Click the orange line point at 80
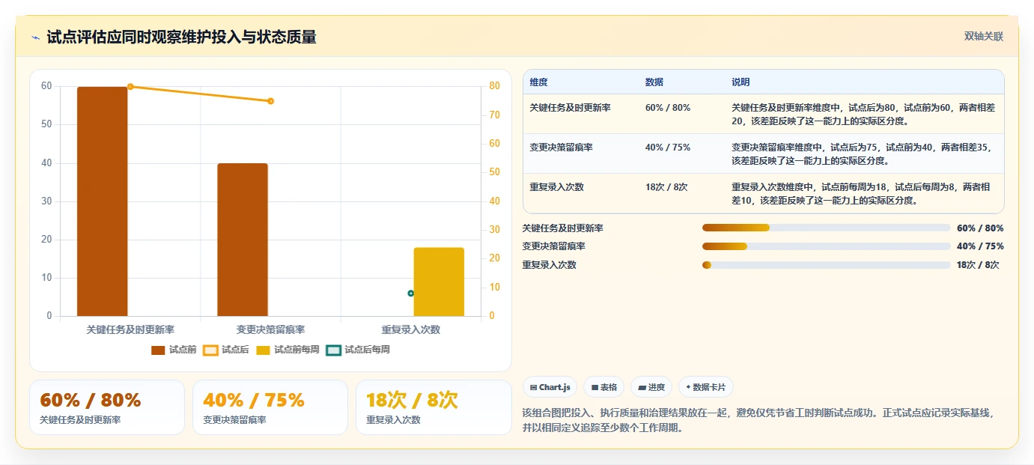The width and height of the screenshot is (1034, 465). click(x=130, y=87)
